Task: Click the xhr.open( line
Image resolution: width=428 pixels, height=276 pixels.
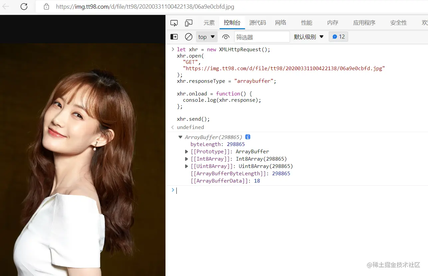Action: click(190, 56)
